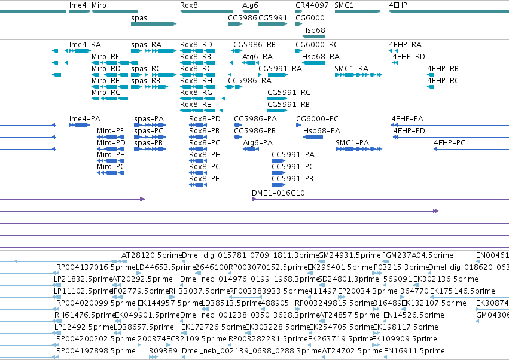Select the 4EHP gene label

pos(398,5)
